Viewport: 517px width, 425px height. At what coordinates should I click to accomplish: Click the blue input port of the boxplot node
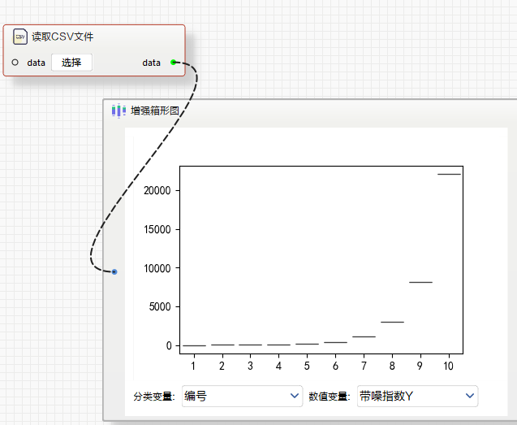(114, 271)
